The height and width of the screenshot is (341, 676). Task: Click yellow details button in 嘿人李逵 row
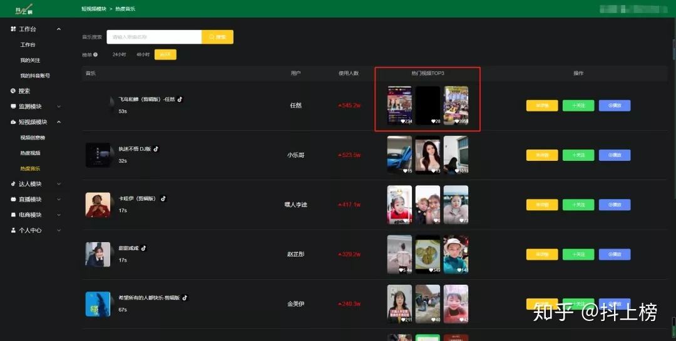coord(542,205)
